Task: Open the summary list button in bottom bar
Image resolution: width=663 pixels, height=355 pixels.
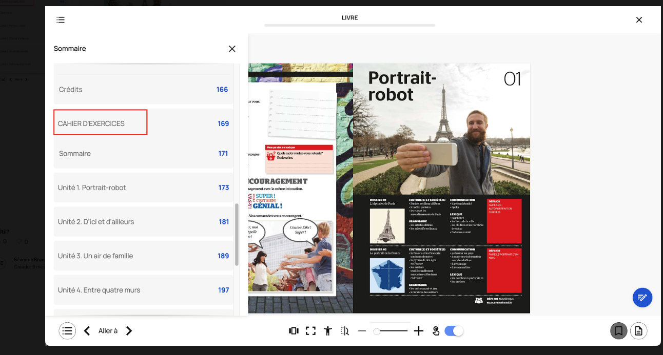Action: [67, 331]
